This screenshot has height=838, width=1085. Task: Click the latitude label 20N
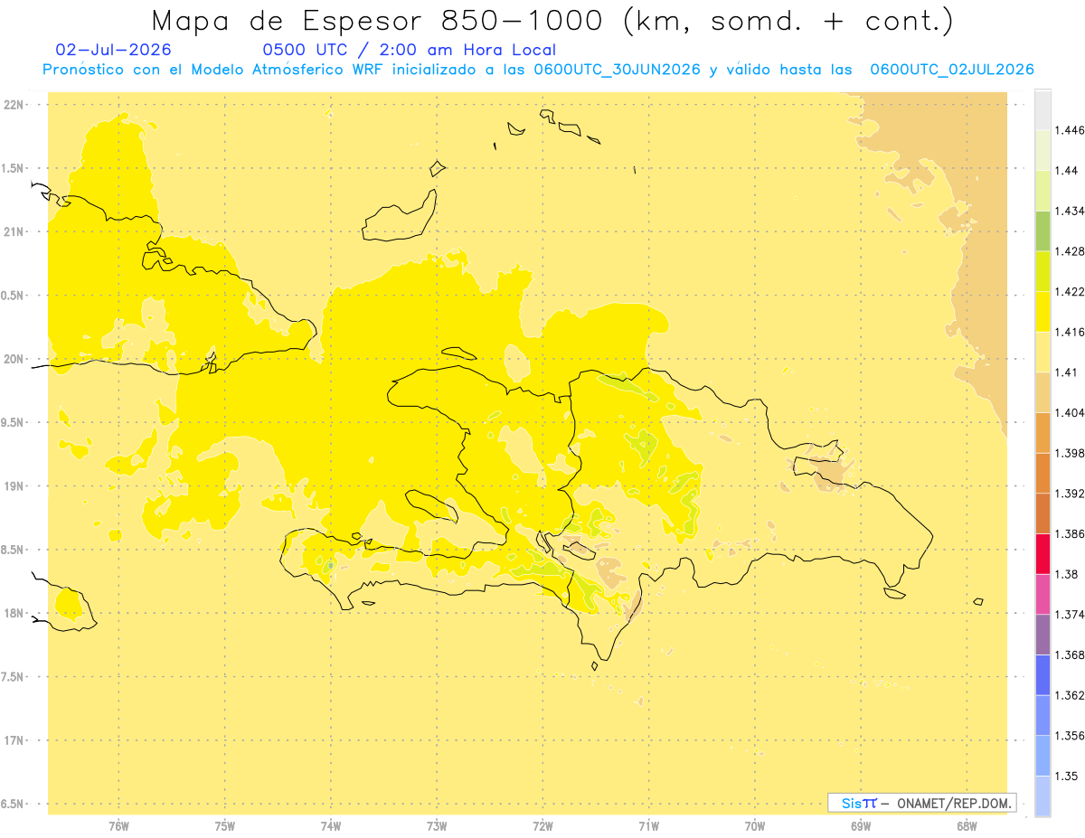(x=13, y=359)
